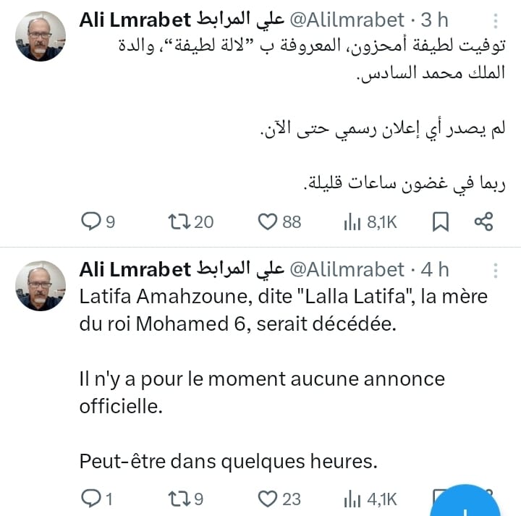Repost the Arabic tweet with 20 reposts
This screenshot has width=521, height=516.
(177, 221)
